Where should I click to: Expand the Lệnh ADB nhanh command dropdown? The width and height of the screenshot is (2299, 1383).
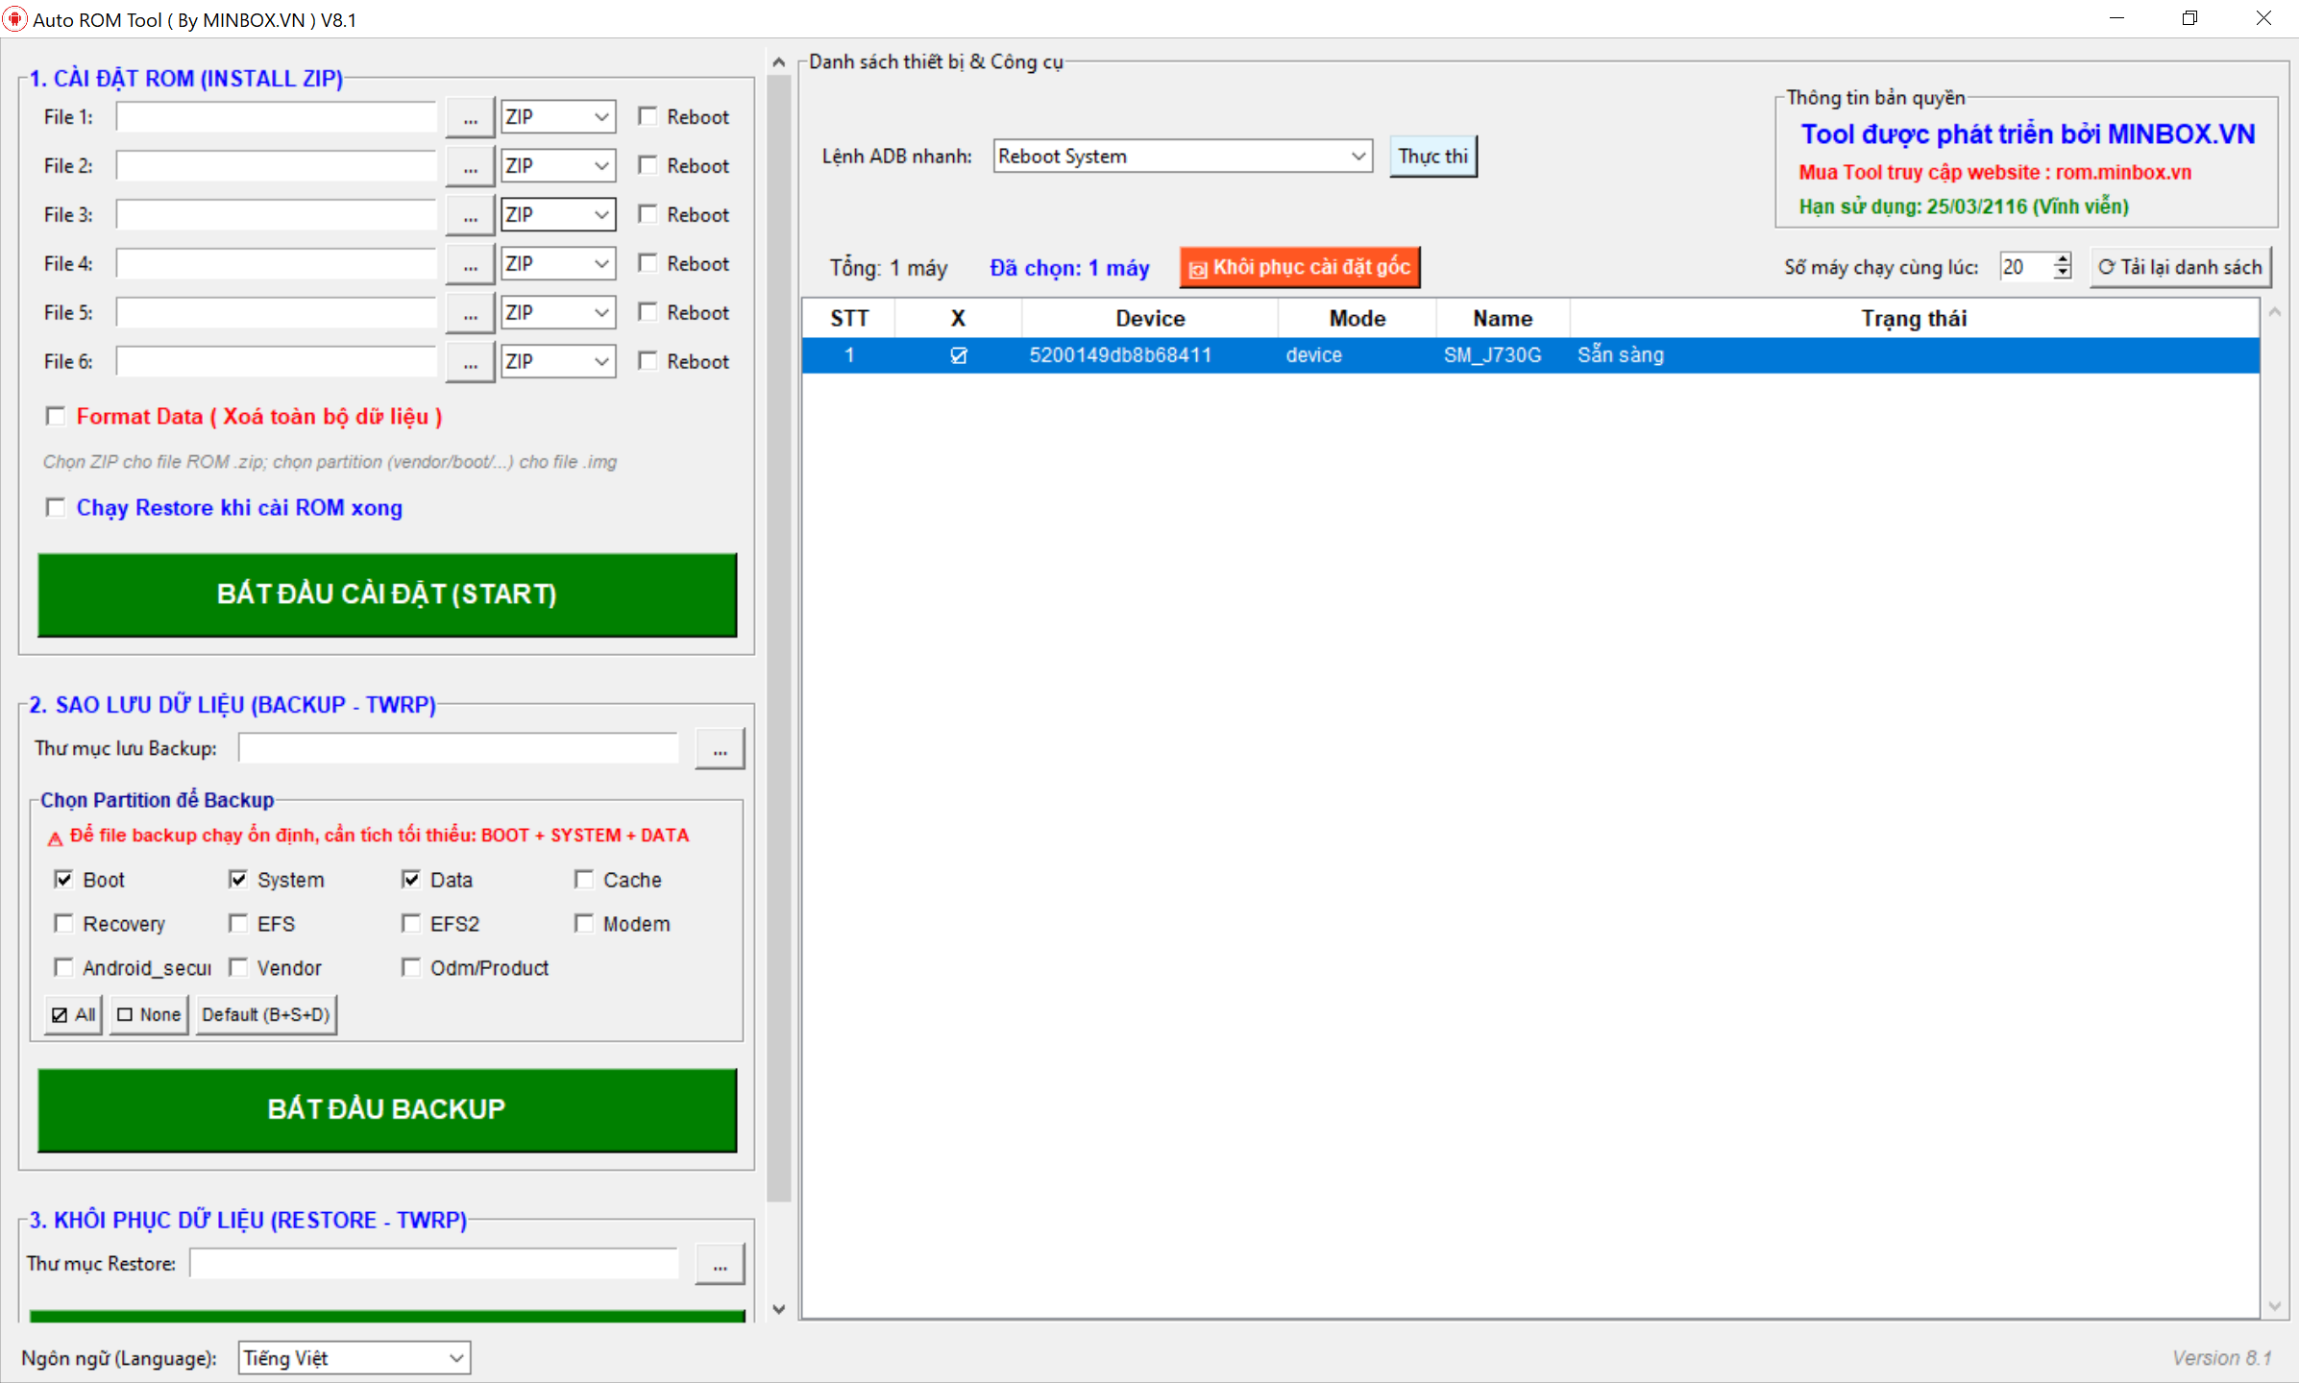point(1357,156)
